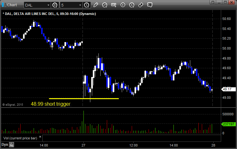Click the 'Vol (current price bar)' label
Screen dimensions: 237x149
click(x=20, y=138)
